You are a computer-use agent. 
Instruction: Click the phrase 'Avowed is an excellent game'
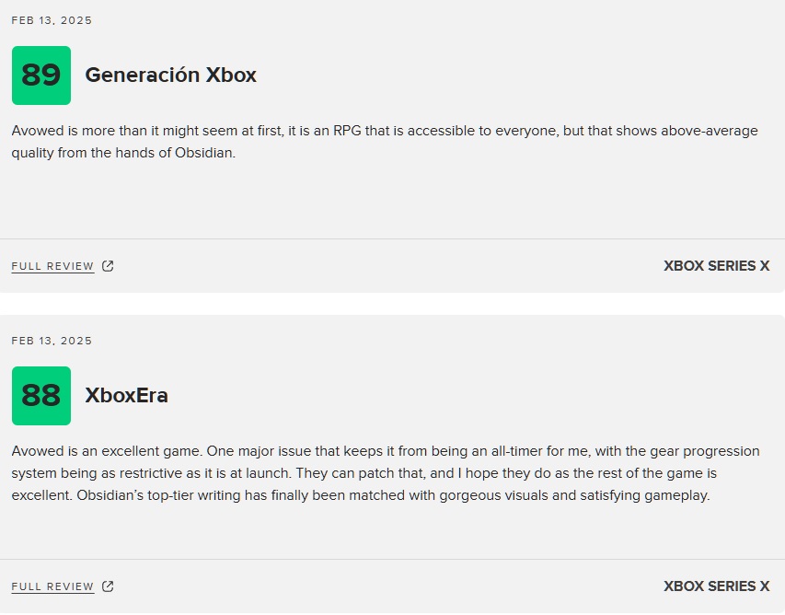pyautogui.click(x=96, y=451)
